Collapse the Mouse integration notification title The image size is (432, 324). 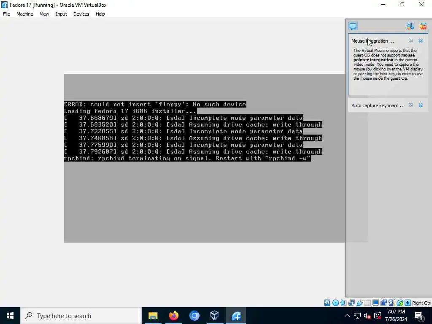[x=373, y=41]
